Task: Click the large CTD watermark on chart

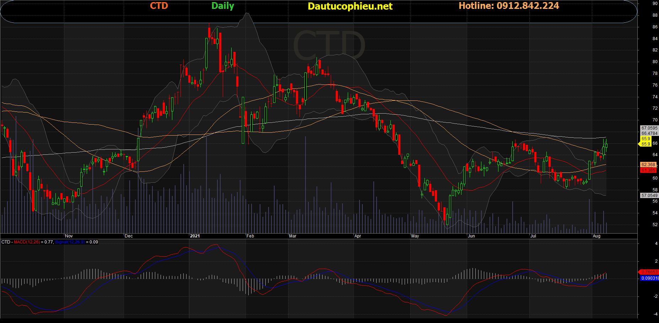Action: (x=329, y=45)
